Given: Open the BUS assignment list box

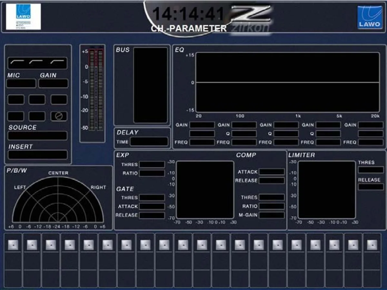Looking at the screenshot, I should click(151, 85).
